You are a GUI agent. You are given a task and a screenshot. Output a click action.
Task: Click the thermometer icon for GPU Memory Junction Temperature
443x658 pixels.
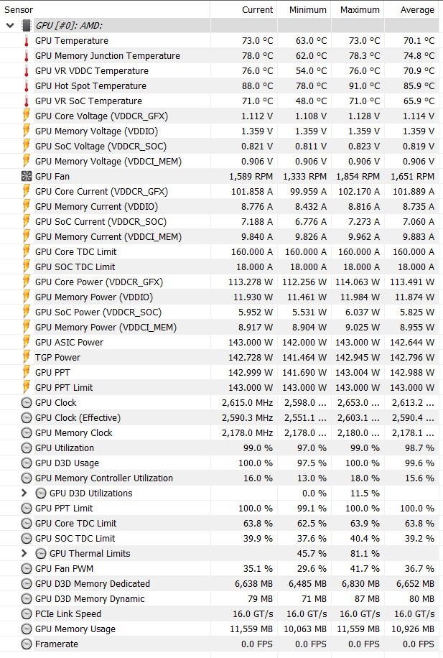tap(27, 56)
